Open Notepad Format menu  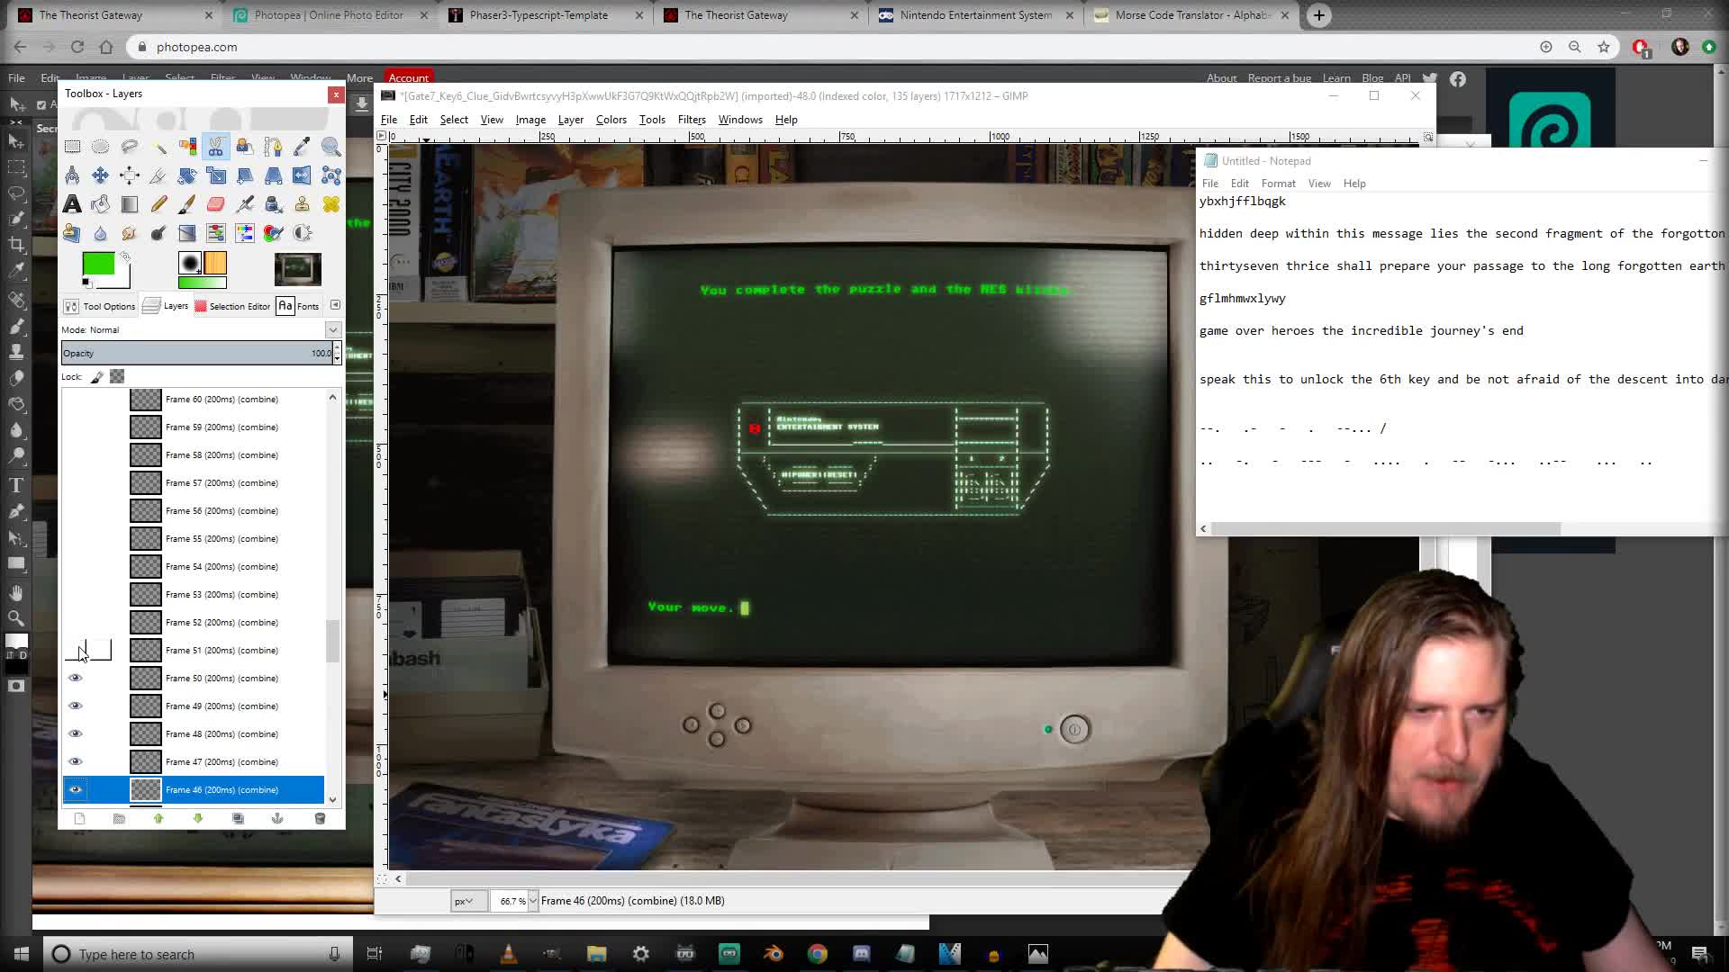coord(1278,184)
